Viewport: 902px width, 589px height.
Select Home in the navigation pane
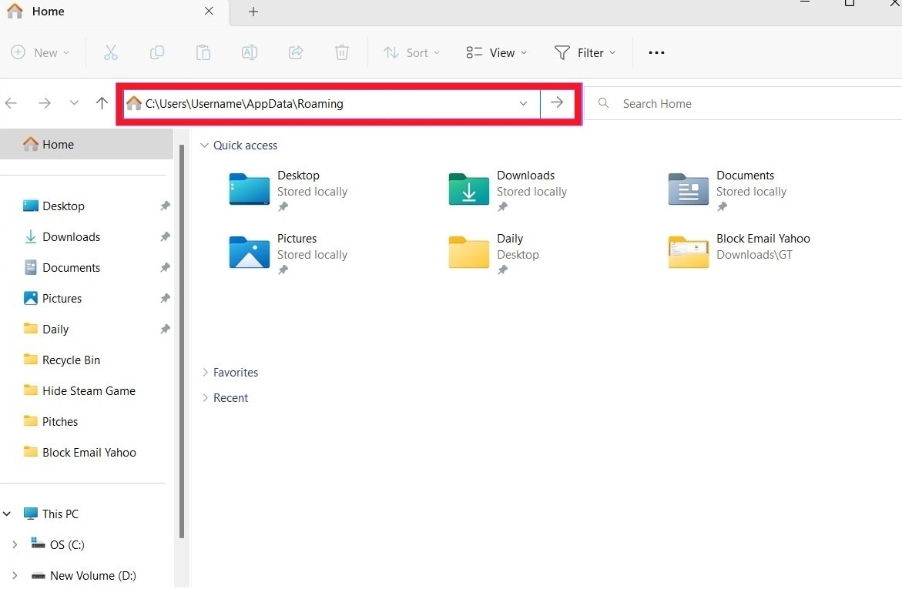point(86,145)
